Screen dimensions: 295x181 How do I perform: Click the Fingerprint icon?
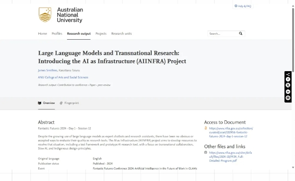[x=61, y=103]
